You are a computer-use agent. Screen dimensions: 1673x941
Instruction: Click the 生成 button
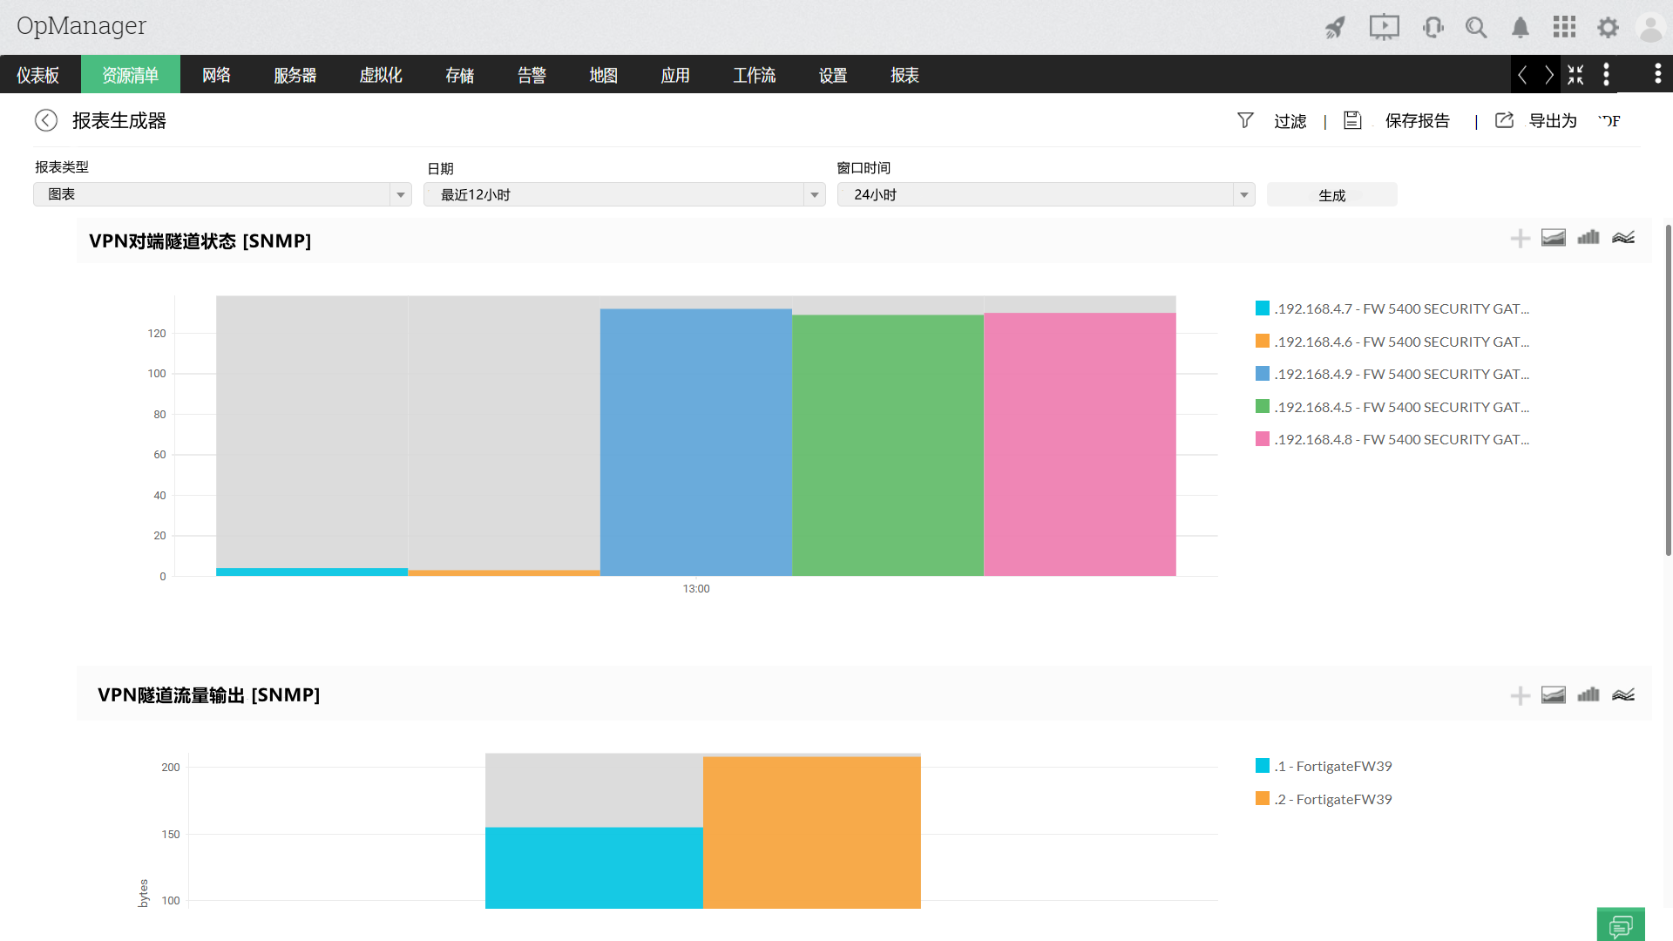point(1331,195)
